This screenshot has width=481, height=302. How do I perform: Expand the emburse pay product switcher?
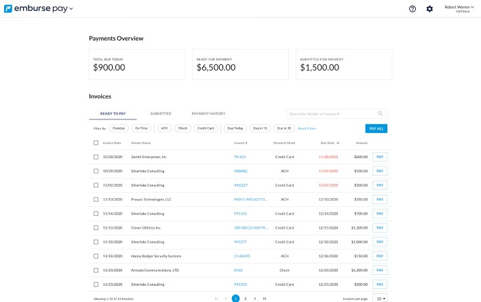71,9
